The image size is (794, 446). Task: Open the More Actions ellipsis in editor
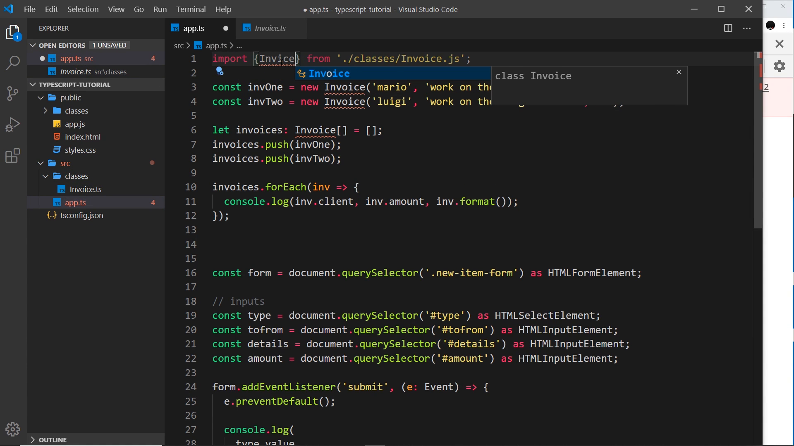(747, 28)
